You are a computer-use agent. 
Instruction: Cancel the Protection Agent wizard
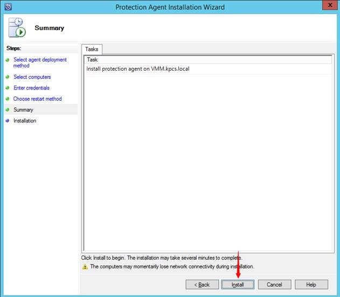(x=274, y=284)
